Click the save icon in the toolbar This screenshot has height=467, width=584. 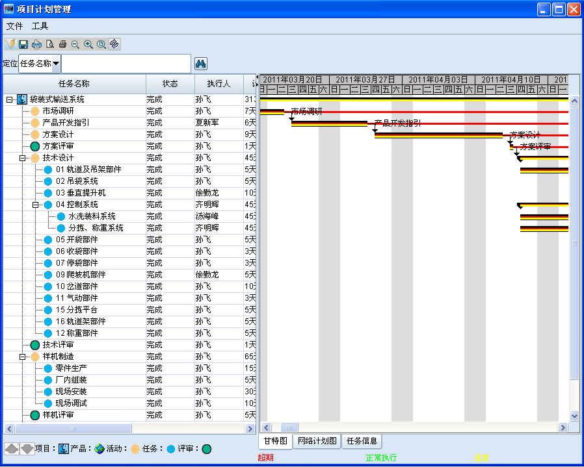[23, 44]
